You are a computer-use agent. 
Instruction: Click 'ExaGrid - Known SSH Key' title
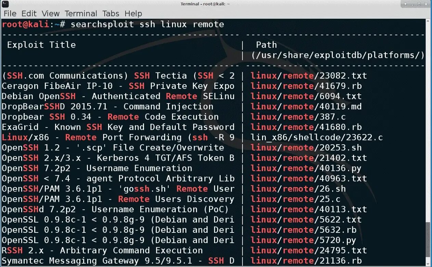pyautogui.click(x=118, y=127)
